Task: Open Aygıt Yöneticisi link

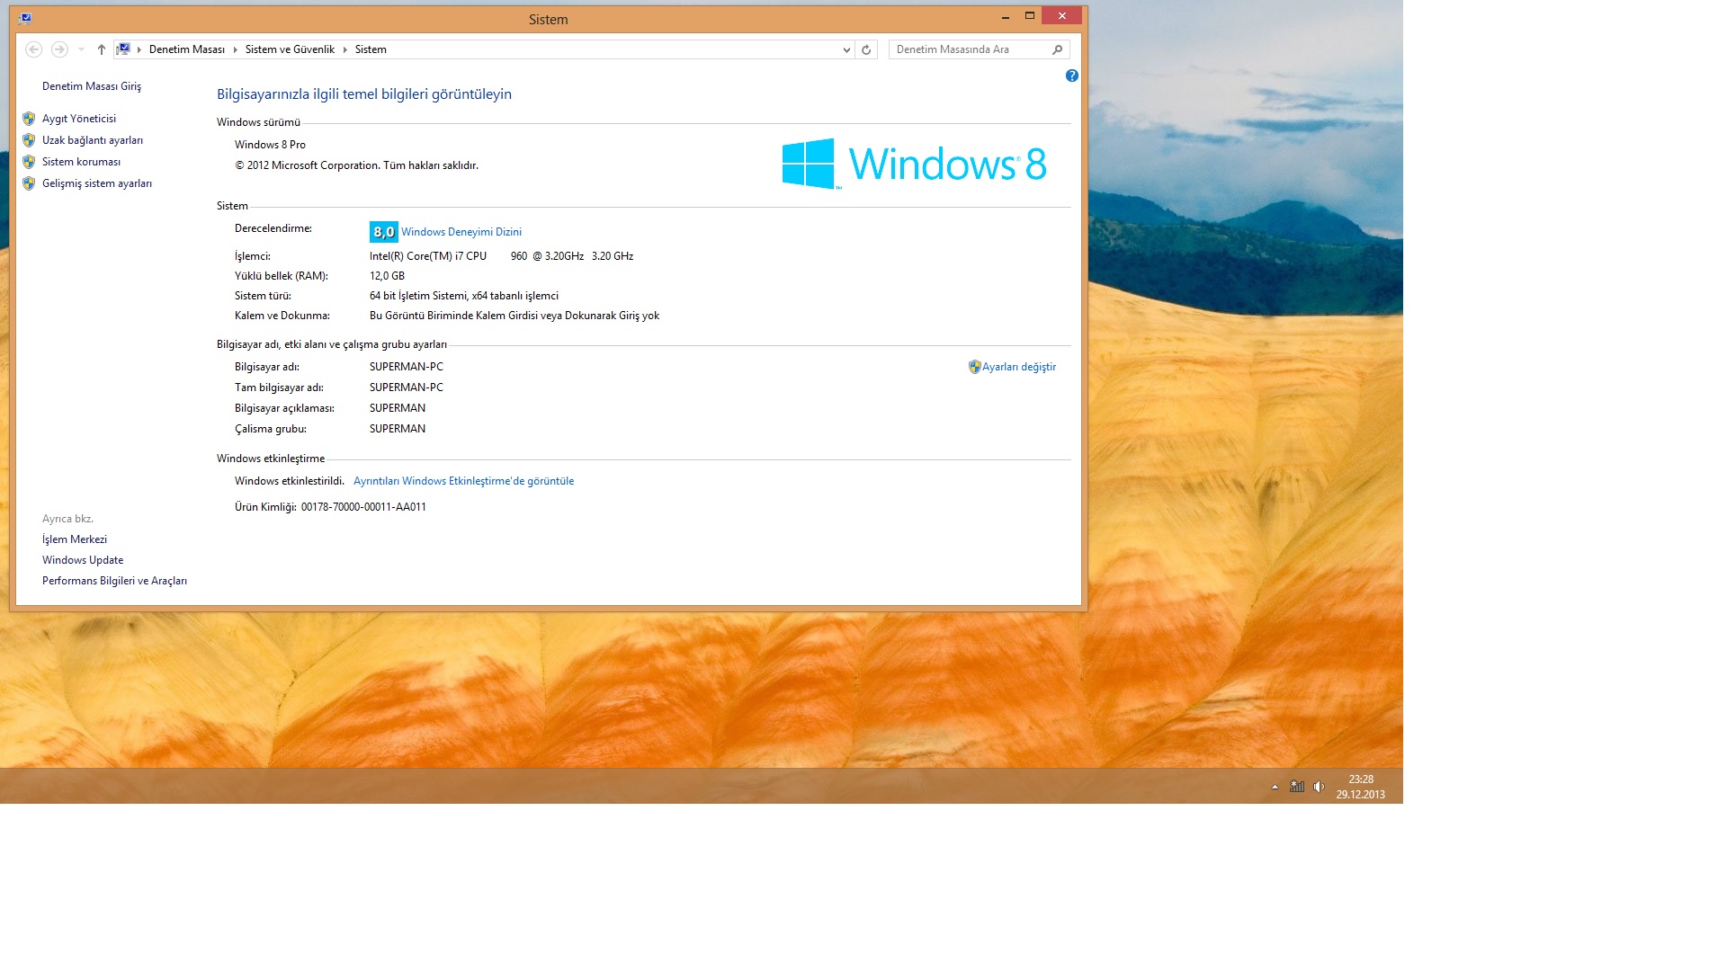Action: tap(79, 119)
